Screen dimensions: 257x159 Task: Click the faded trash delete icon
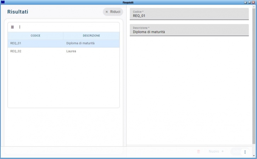pyautogui.click(x=198, y=152)
